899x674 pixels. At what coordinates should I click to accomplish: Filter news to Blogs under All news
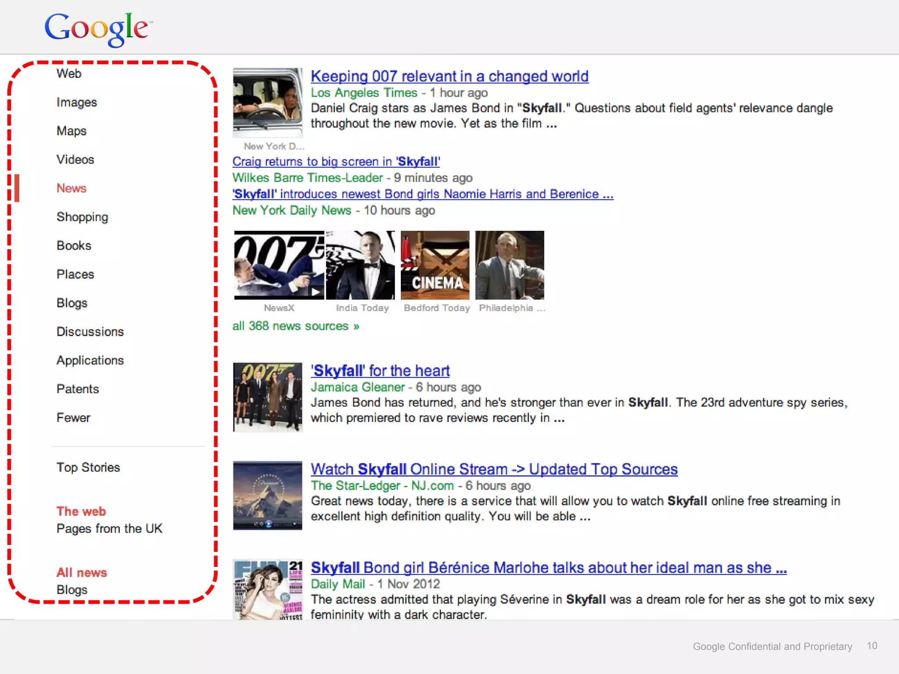pos(72,590)
